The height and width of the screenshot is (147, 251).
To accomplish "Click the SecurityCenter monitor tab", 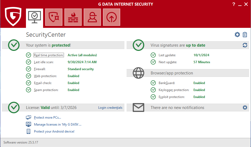I will 35,17.
